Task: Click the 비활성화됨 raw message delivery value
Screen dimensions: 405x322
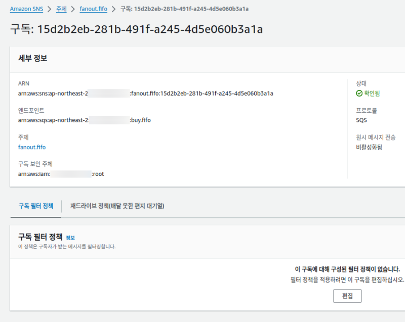Action: coord(369,147)
